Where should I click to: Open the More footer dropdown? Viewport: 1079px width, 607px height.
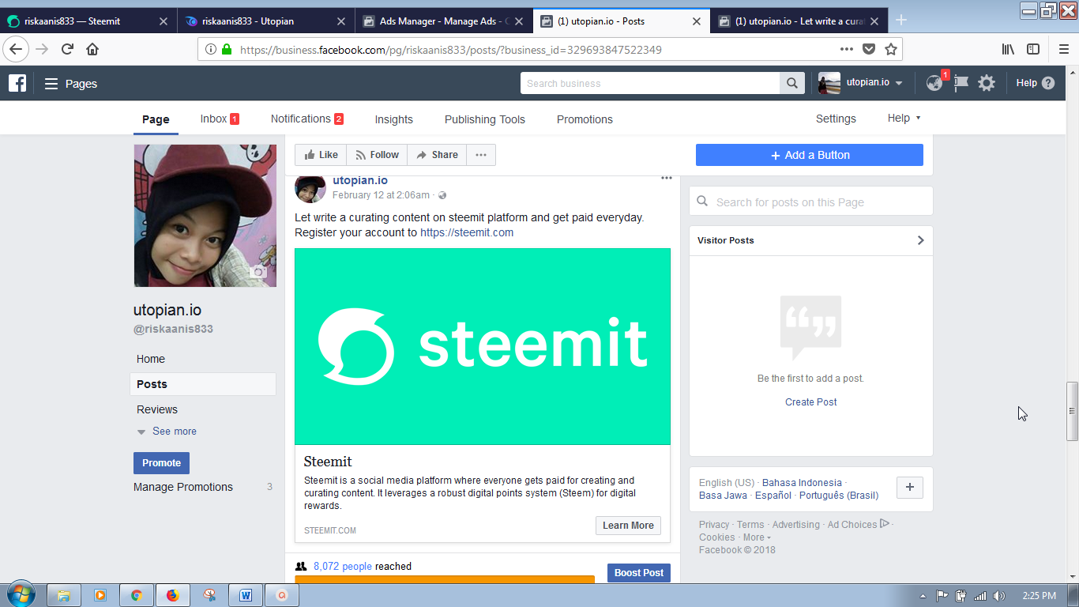757,537
